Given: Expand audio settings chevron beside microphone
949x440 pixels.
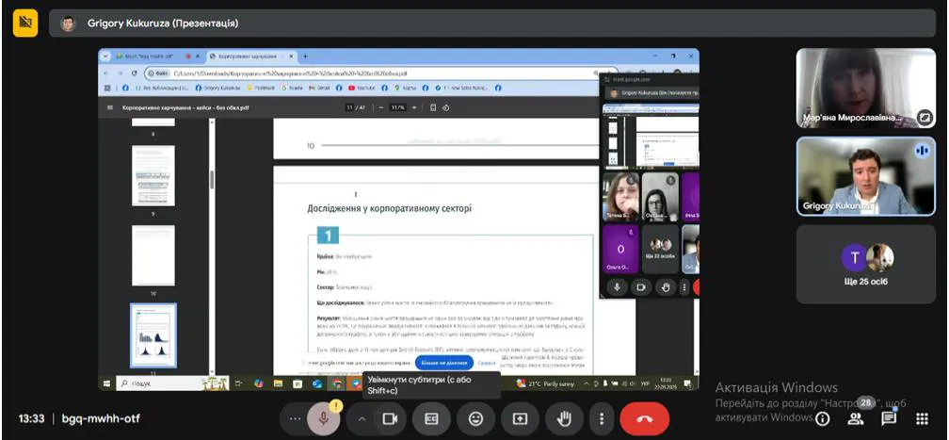Looking at the screenshot, I should pyautogui.click(x=362, y=418).
